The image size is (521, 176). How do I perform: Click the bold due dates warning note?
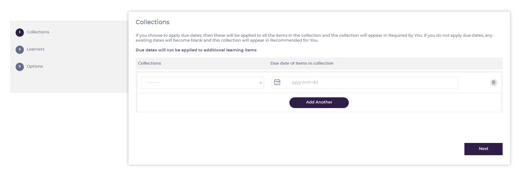[196, 50]
